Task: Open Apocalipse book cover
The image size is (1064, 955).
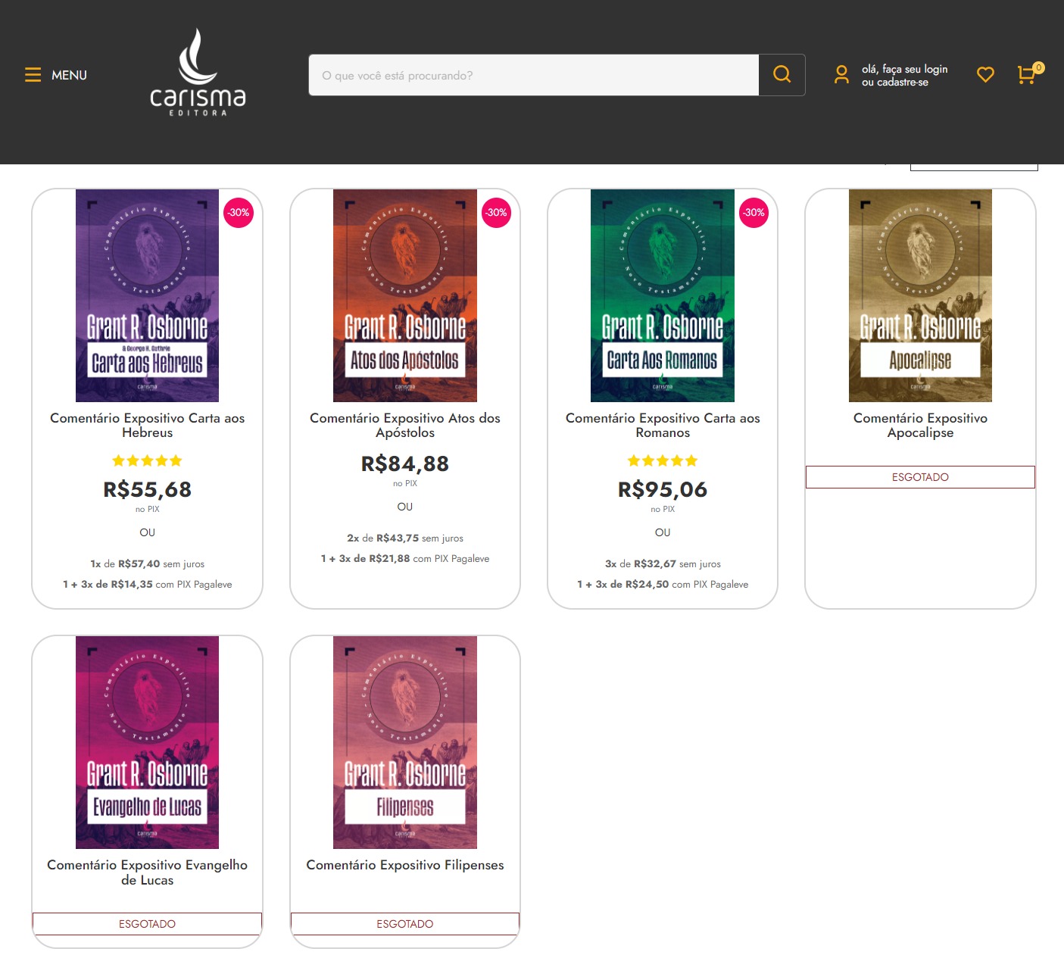Action: 920,295
